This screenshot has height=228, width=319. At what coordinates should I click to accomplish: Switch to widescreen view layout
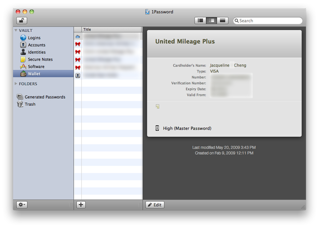tap(223, 20)
